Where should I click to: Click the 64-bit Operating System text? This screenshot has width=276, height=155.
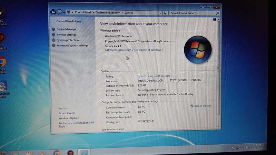pos(151,90)
